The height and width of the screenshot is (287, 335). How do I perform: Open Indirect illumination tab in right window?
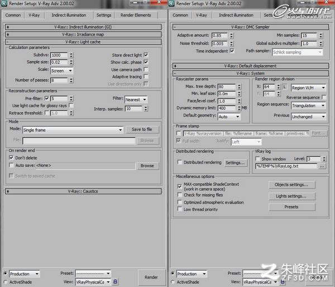pyautogui.click(x=236, y=15)
